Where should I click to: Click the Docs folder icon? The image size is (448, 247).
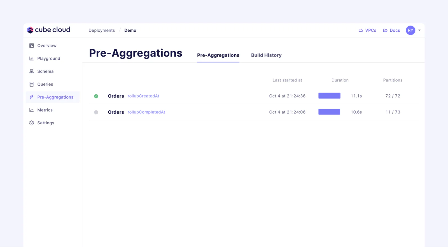(385, 30)
